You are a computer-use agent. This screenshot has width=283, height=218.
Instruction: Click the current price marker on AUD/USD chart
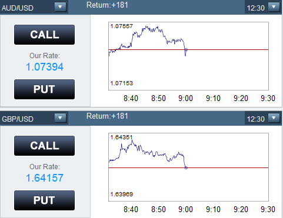[x=186, y=50]
